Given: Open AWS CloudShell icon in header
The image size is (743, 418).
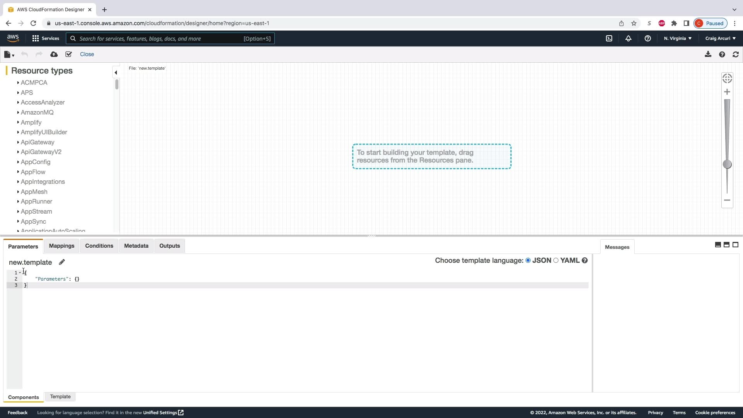Looking at the screenshot, I should click(x=609, y=38).
